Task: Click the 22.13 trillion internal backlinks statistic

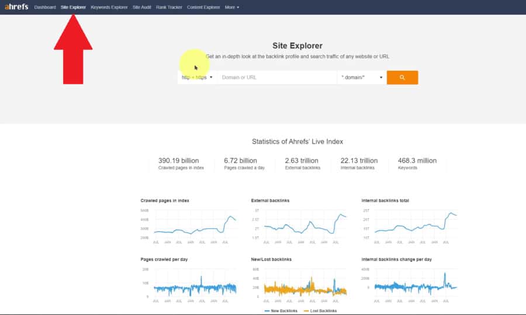Action: pos(359,164)
